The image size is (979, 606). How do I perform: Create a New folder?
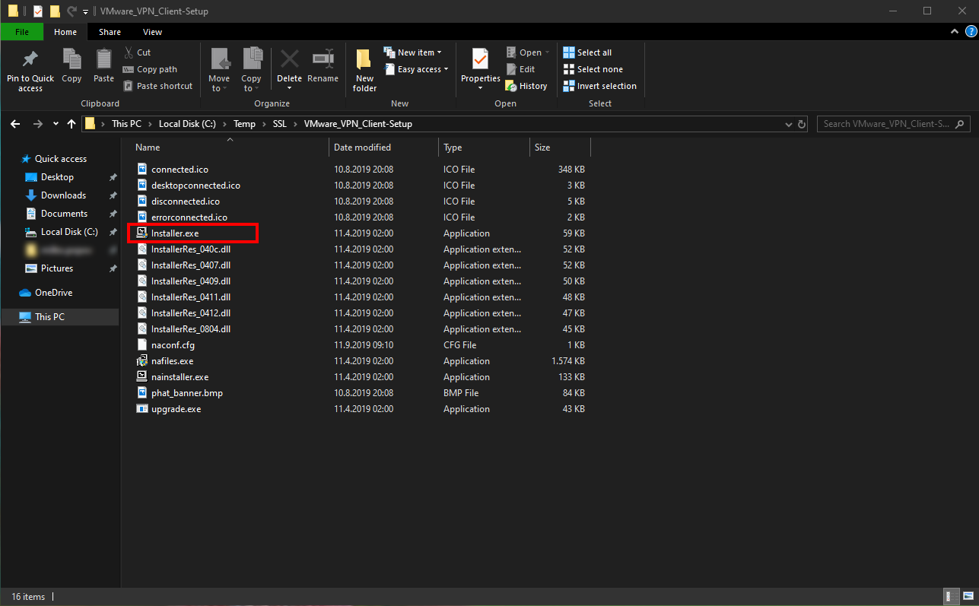pyautogui.click(x=364, y=70)
